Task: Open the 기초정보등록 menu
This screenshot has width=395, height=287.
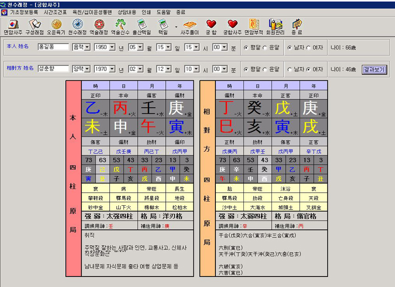Action: [x=24, y=12]
